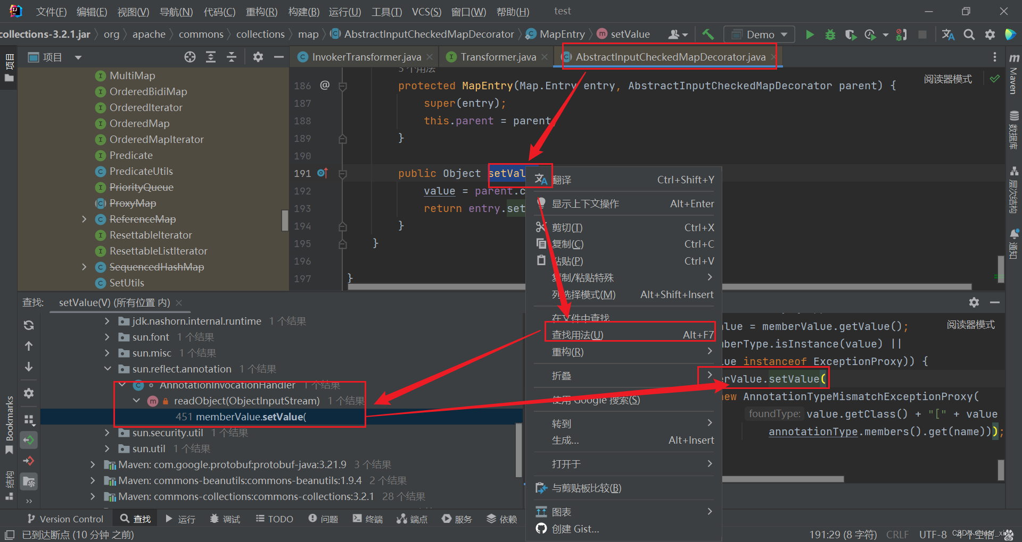Expand all nodes icon in Project panel
Viewport: 1022px width, 542px height.
[211, 57]
